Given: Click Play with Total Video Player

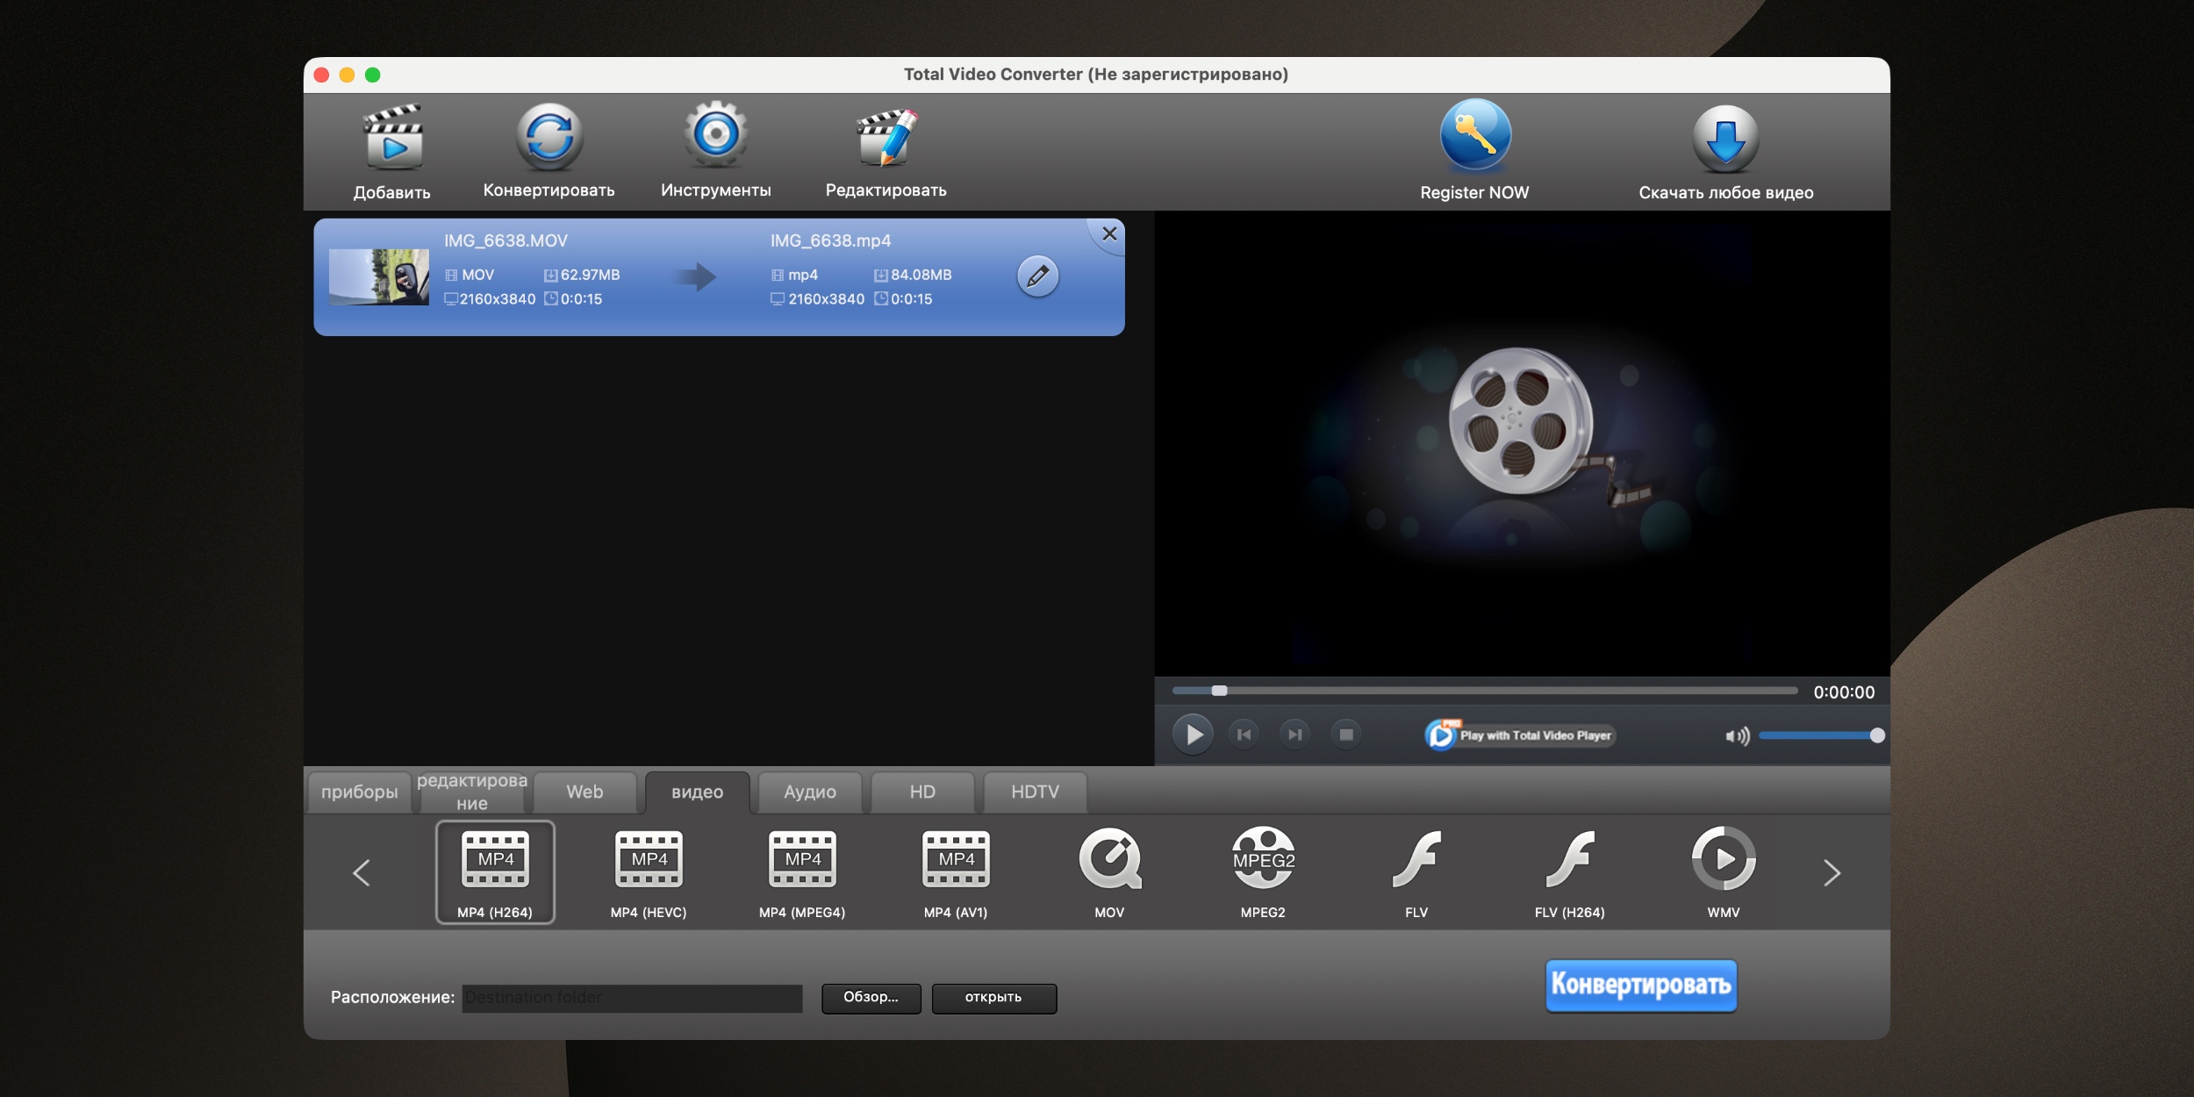Looking at the screenshot, I should 1520,735.
